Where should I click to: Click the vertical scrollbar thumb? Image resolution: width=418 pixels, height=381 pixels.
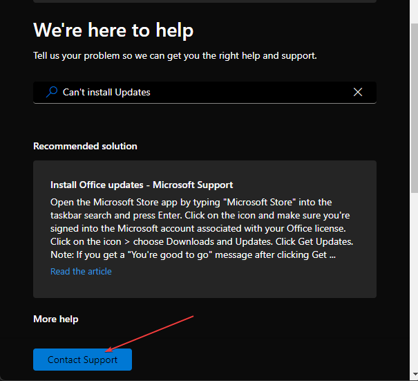[x=415, y=108]
